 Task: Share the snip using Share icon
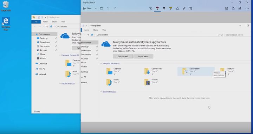click(x=240, y=8)
